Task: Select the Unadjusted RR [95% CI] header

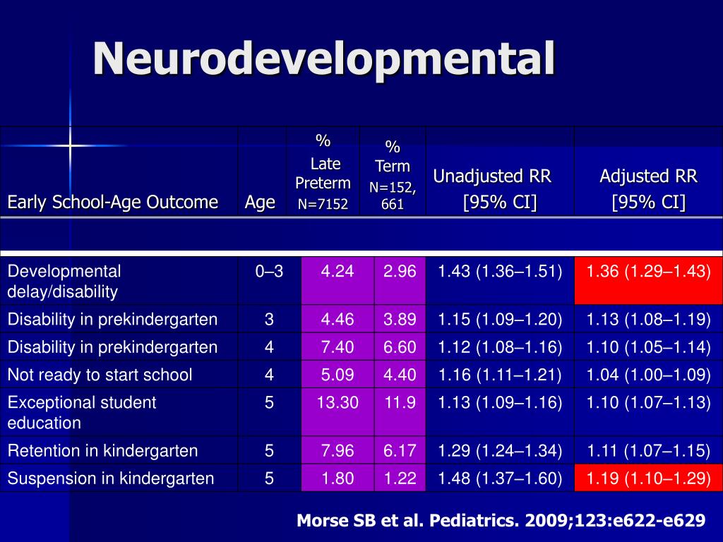Action: (492, 189)
